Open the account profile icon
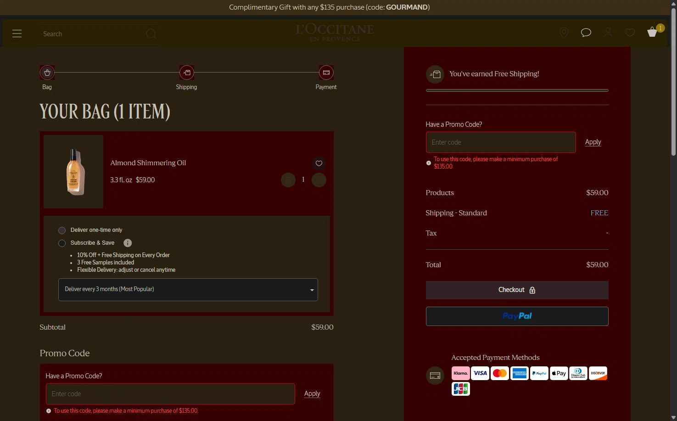This screenshot has width=677, height=421. pos(608,32)
